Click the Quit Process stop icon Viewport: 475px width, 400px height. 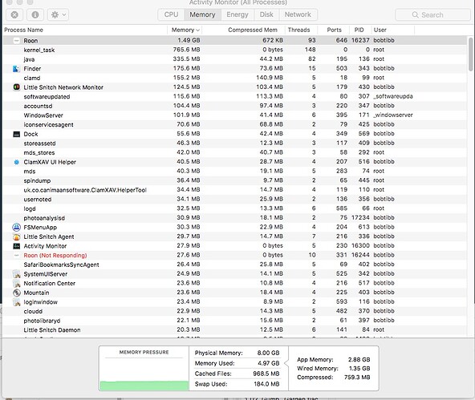(x=14, y=14)
